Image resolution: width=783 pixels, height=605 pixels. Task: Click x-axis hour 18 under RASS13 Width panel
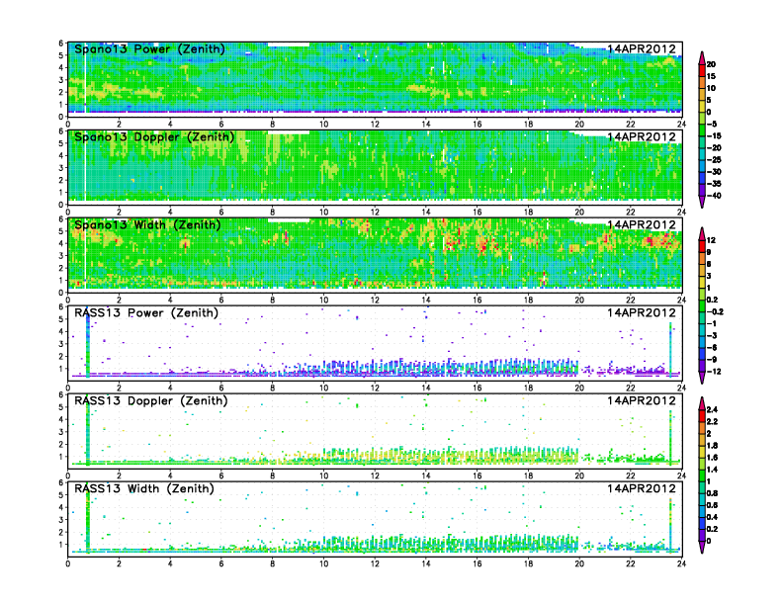tap(528, 563)
